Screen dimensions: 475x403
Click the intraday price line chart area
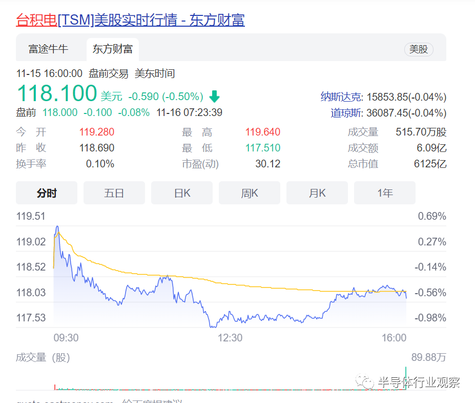pyautogui.click(x=230, y=277)
